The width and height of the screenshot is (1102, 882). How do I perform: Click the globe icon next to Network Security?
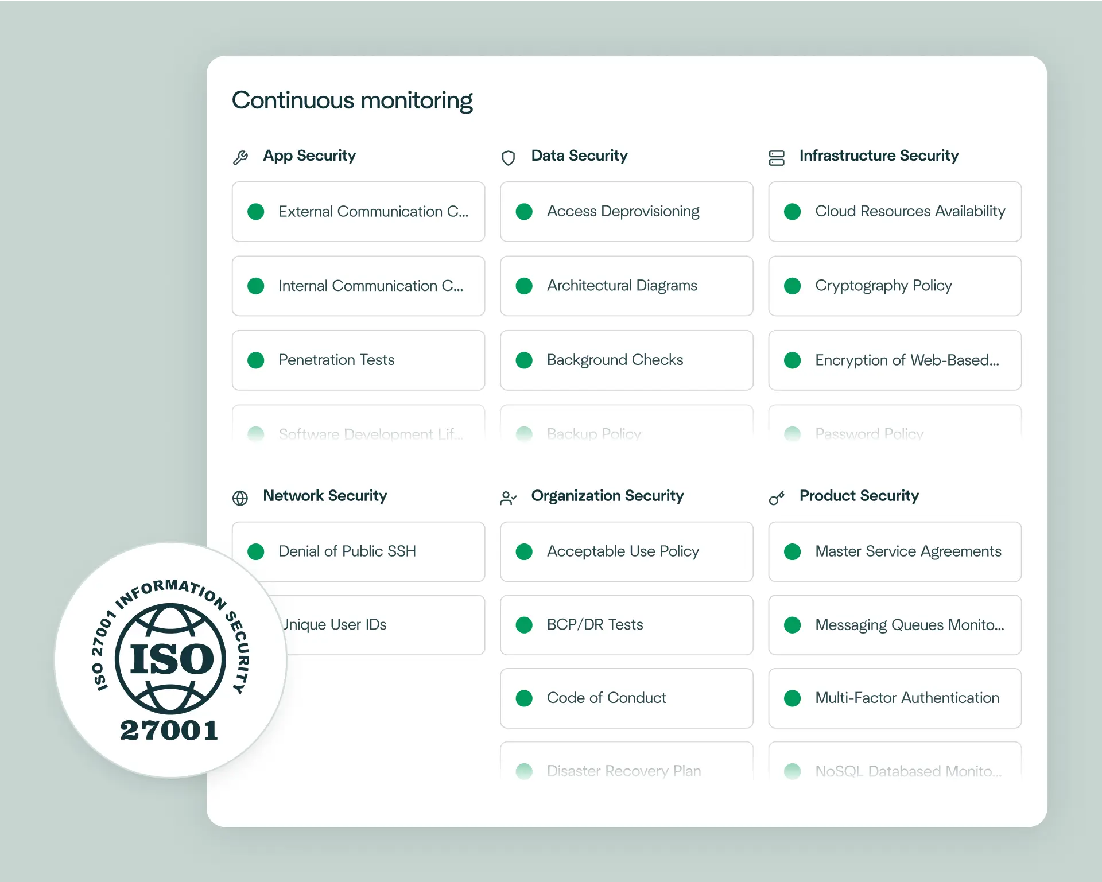(x=241, y=496)
